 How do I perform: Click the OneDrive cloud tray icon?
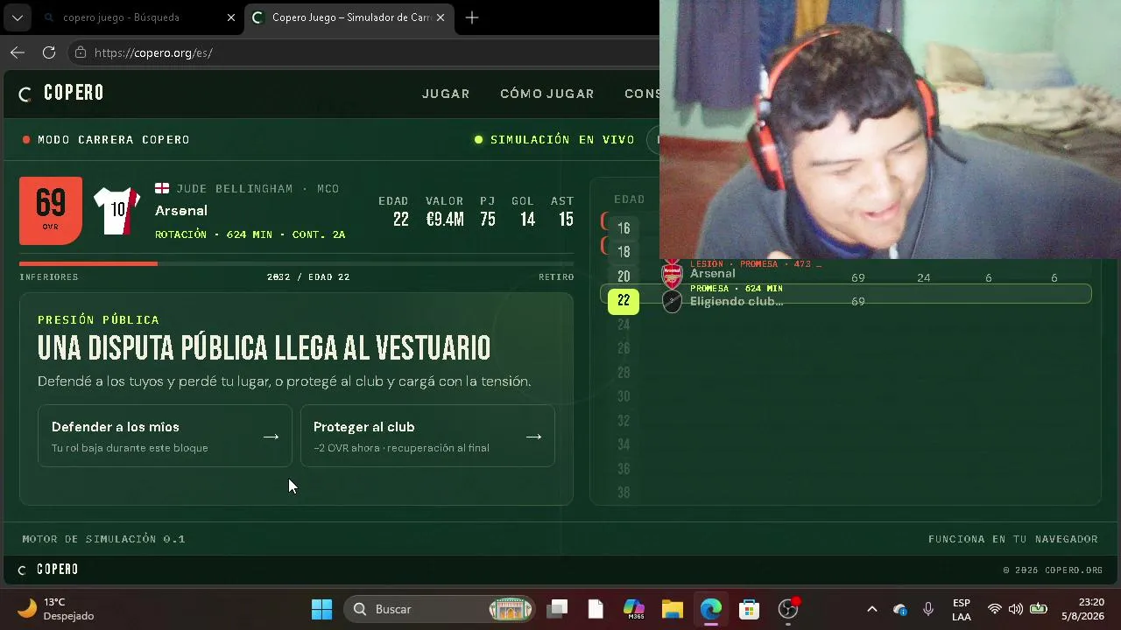[899, 609]
